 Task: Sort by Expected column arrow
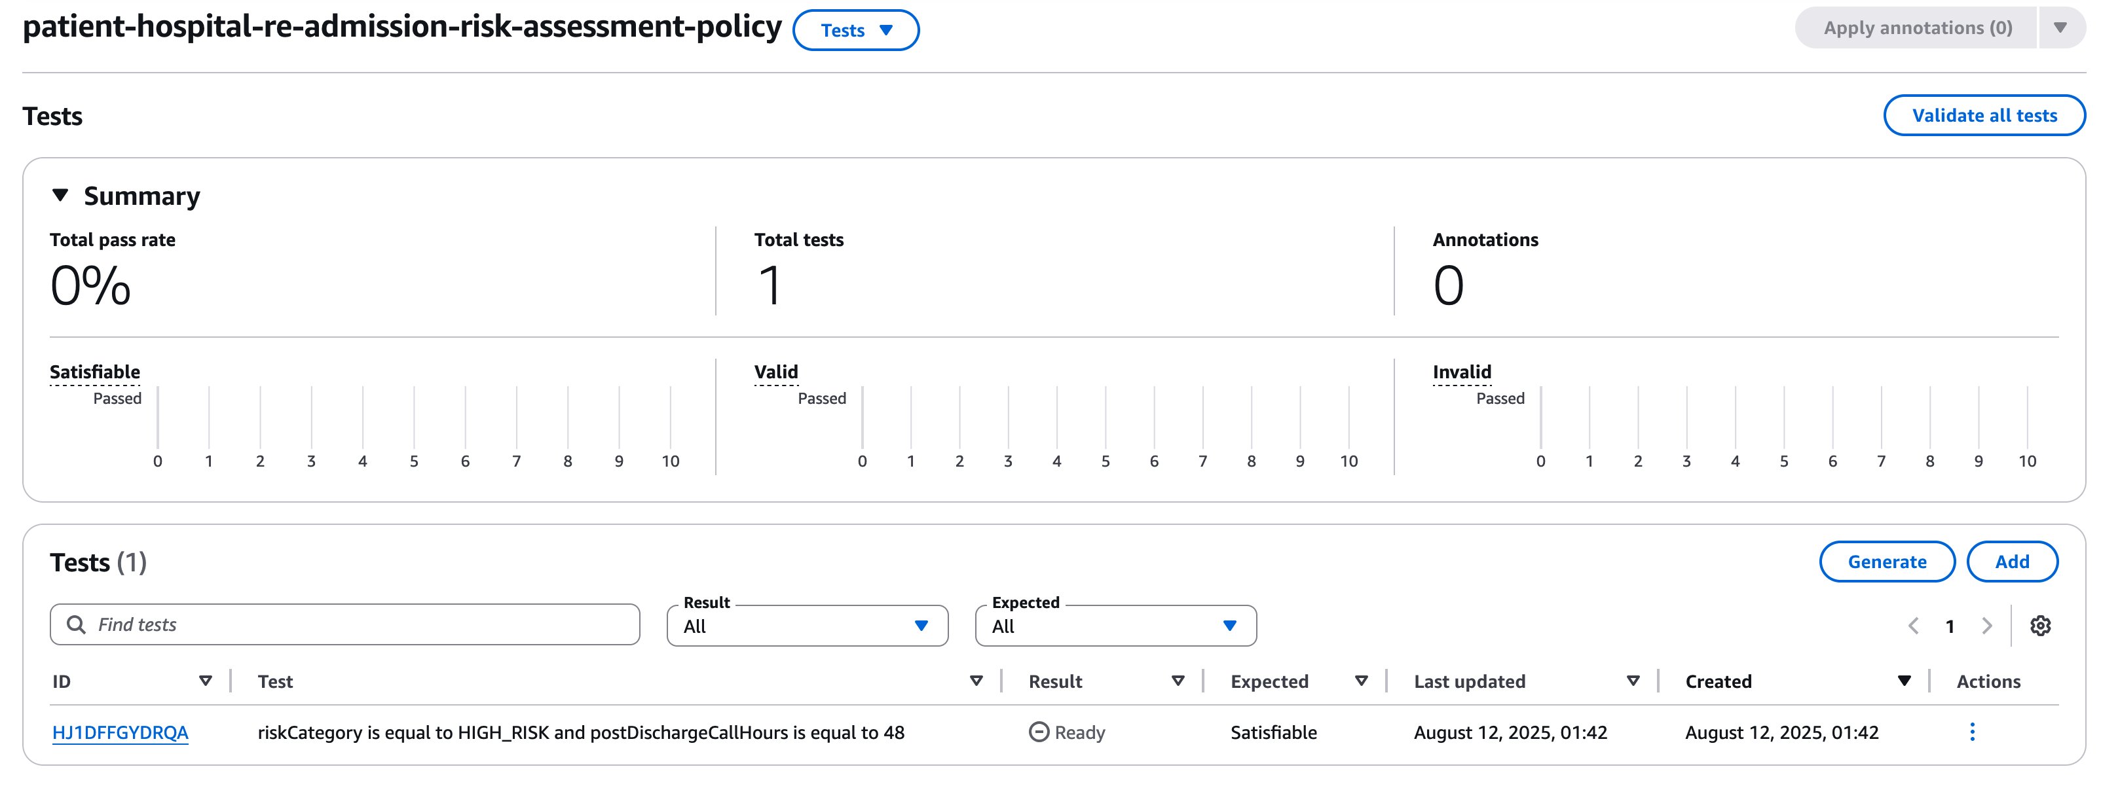(x=1360, y=681)
